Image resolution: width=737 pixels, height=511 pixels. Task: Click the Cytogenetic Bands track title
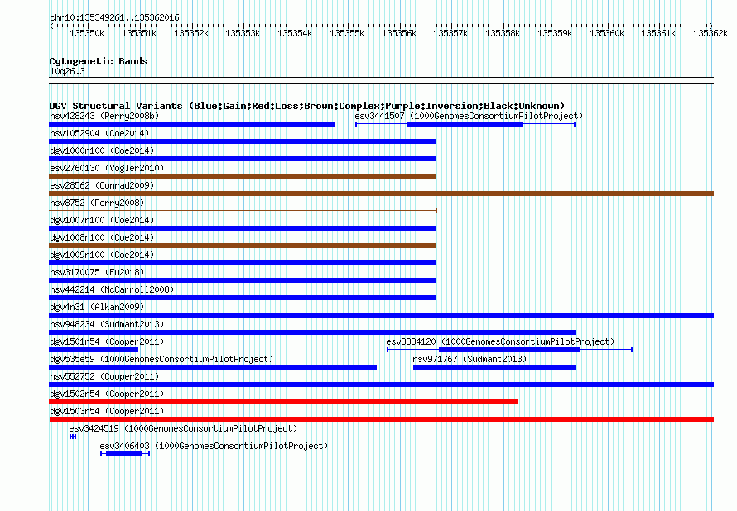pyautogui.click(x=99, y=61)
